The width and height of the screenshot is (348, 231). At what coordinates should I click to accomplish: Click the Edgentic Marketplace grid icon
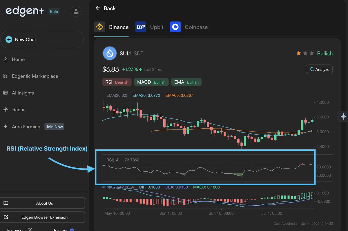(5, 76)
